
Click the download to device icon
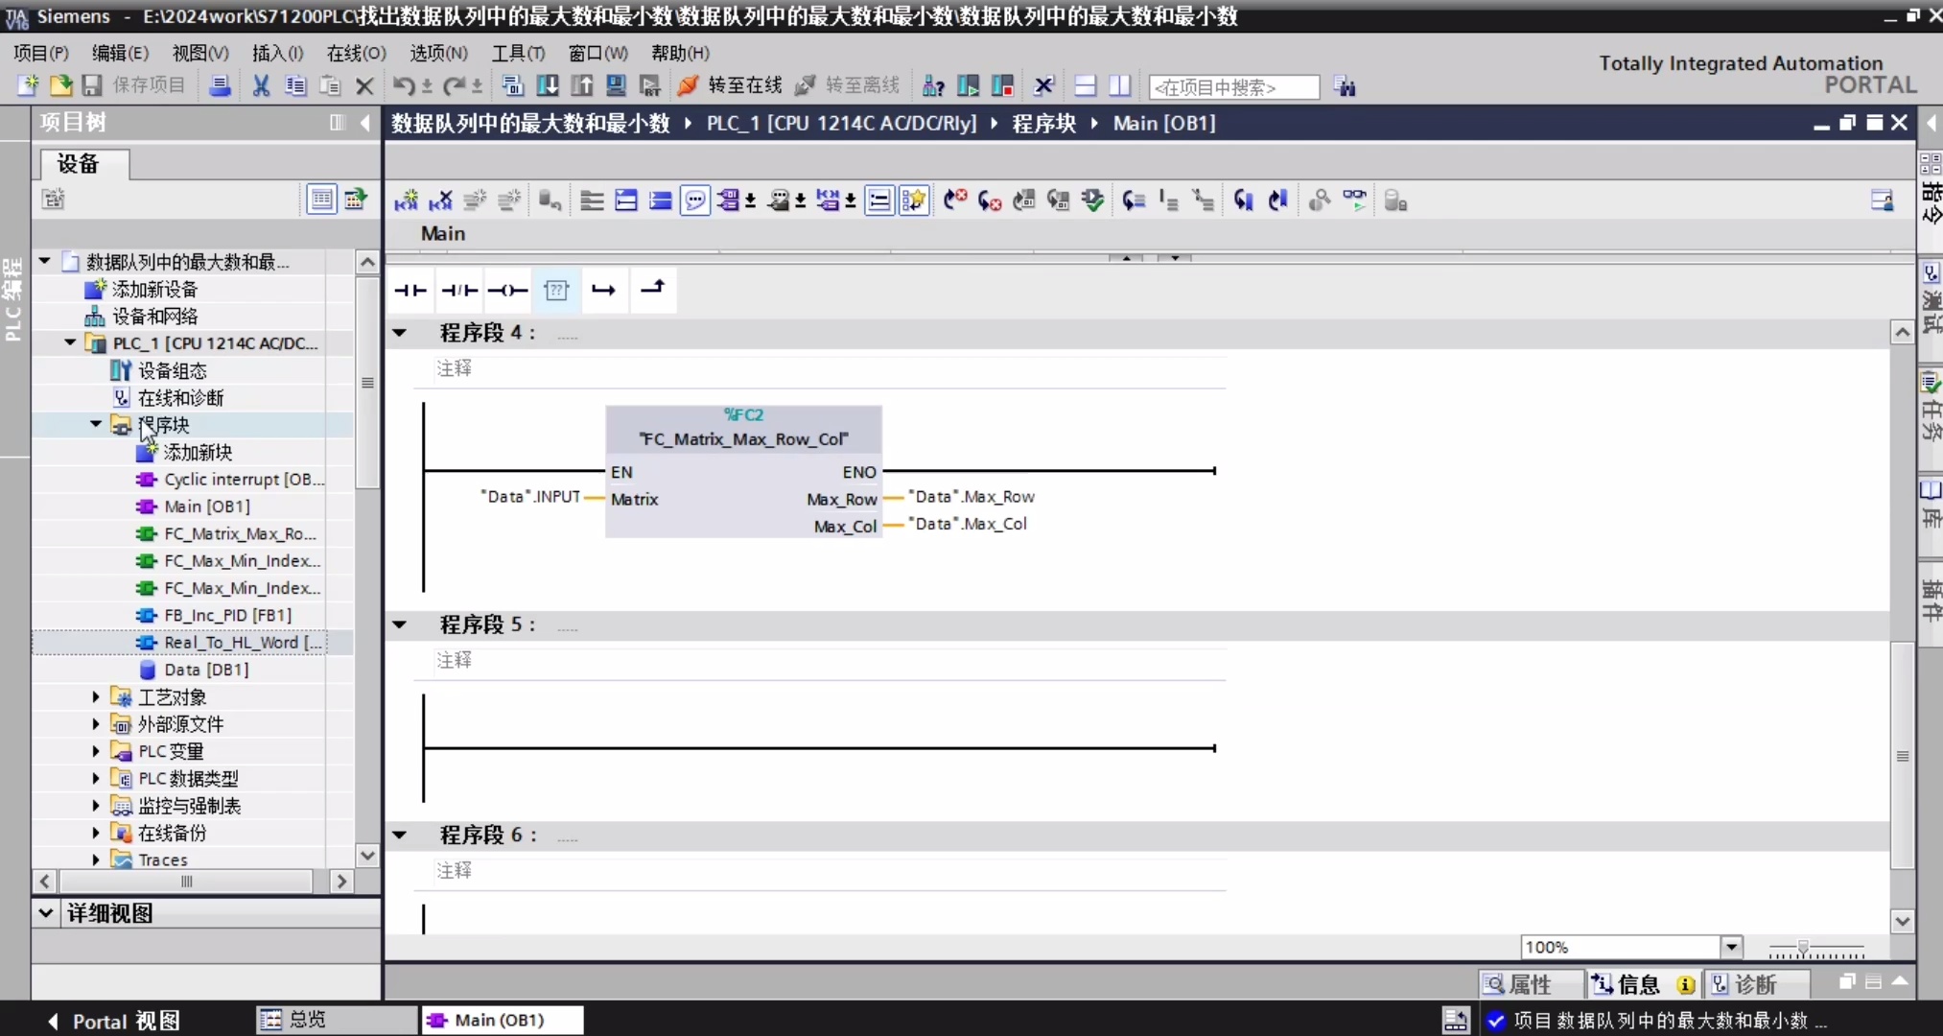click(548, 86)
